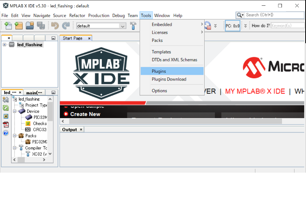Choose Options in the Tools menu
Viewport: 306px width, 211px height.
pos(159,91)
